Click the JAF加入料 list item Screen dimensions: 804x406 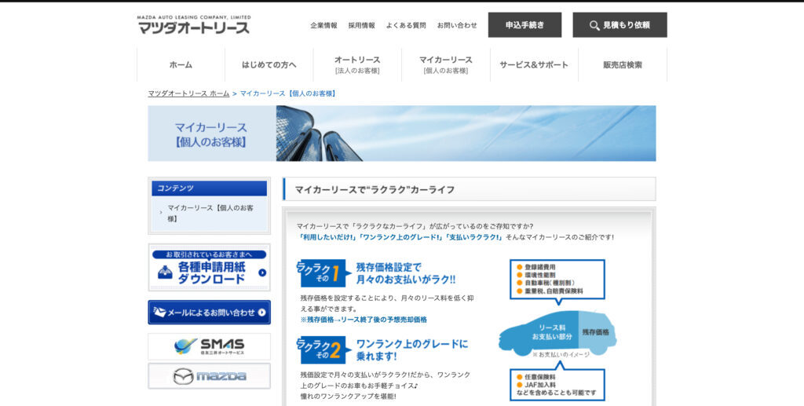(x=535, y=385)
